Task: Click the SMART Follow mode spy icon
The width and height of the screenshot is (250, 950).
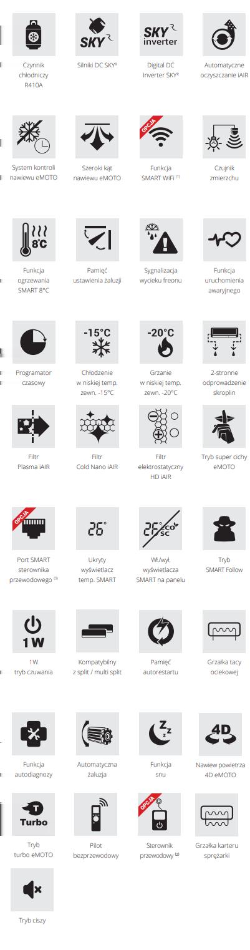Action: (224, 528)
